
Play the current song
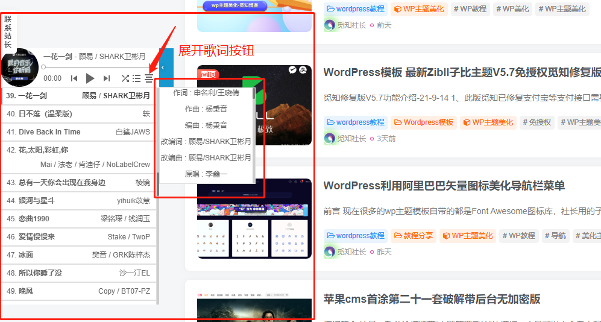click(x=90, y=78)
